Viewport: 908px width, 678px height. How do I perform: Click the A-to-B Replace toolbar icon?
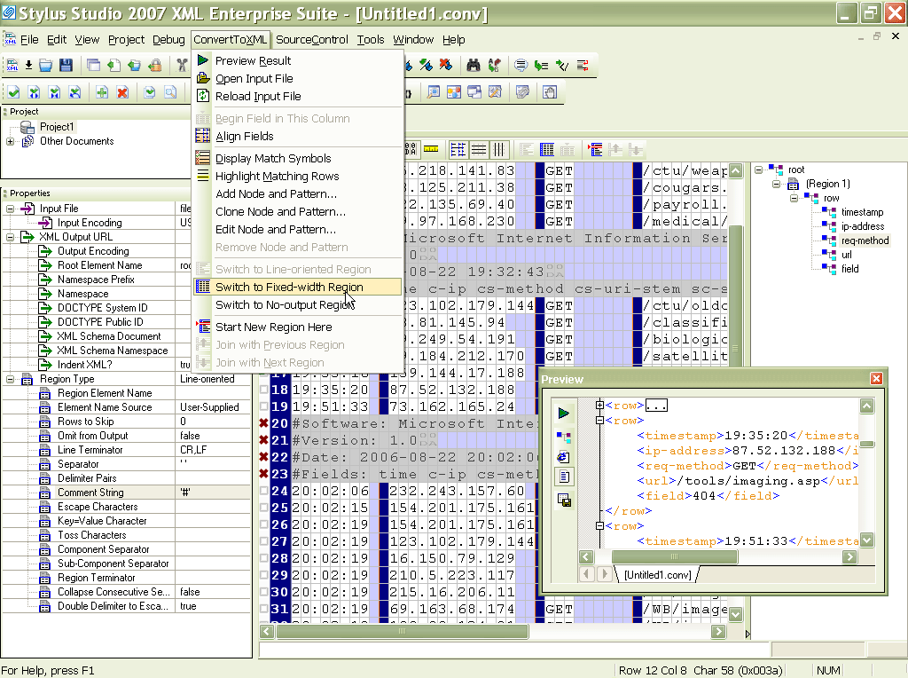click(x=494, y=66)
